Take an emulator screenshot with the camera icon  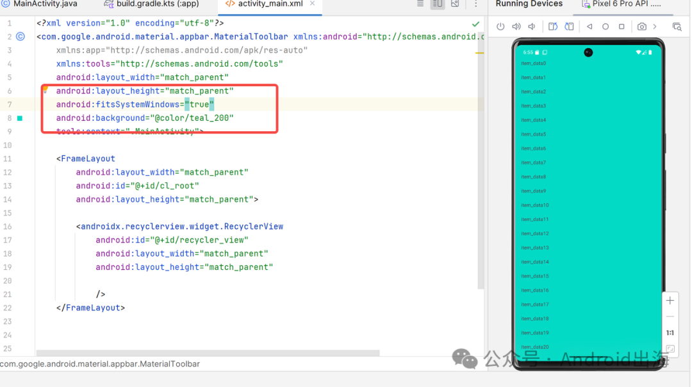tap(641, 26)
